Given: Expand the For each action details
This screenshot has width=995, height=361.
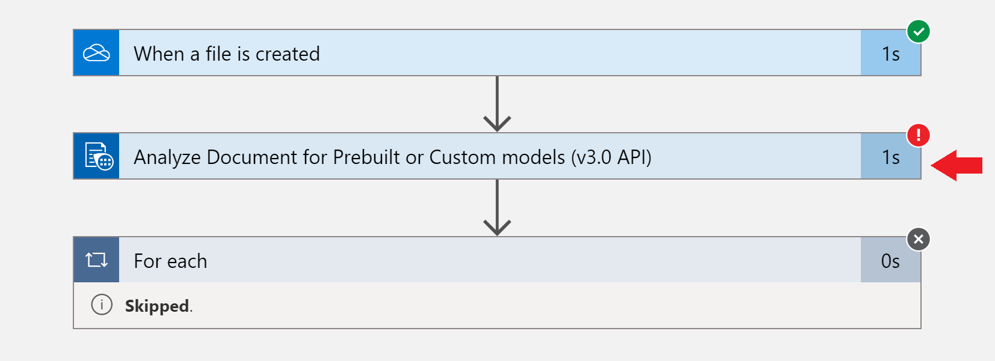Looking at the screenshot, I should 421,261.
